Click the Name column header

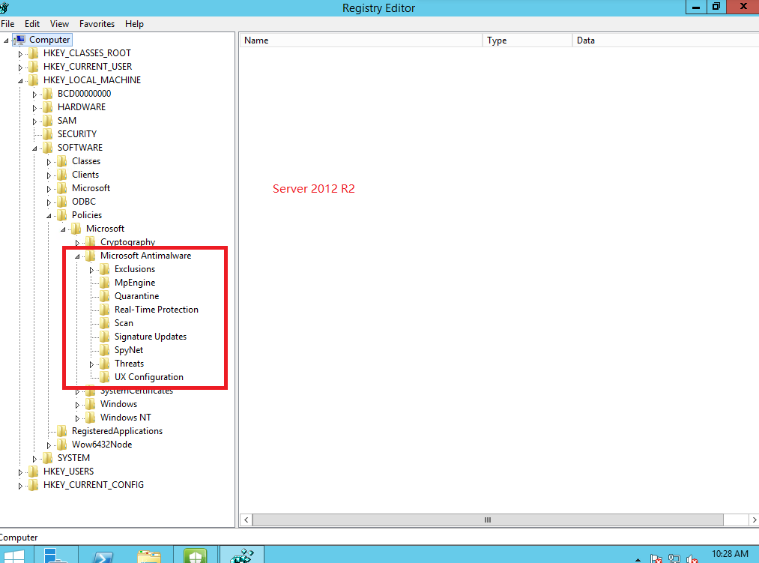[x=360, y=40]
